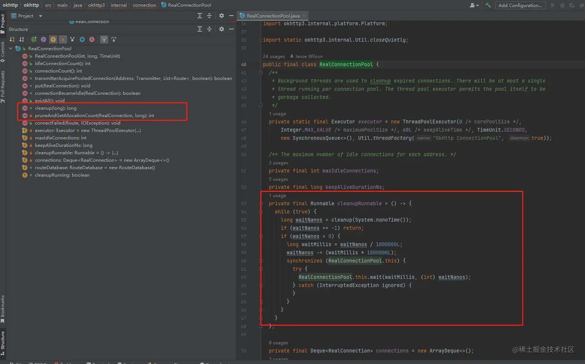The height and width of the screenshot is (364, 585).
Task: Click the Jesse Wilson author hint
Action: pyautogui.click(x=306, y=56)
